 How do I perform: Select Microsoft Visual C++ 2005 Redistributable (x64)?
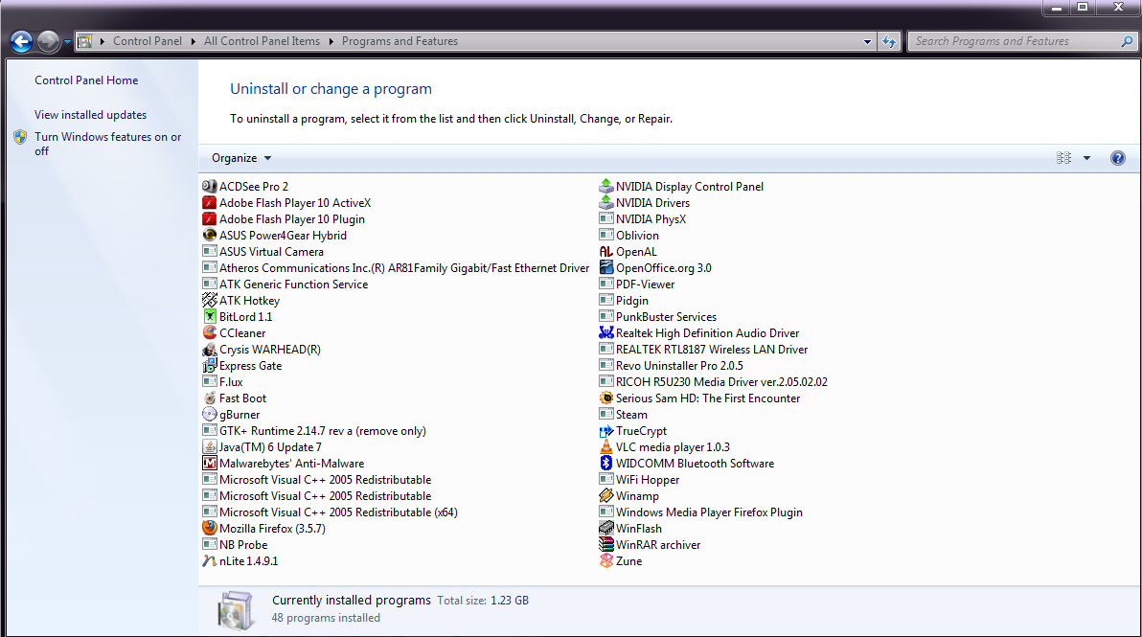point(331,512)
